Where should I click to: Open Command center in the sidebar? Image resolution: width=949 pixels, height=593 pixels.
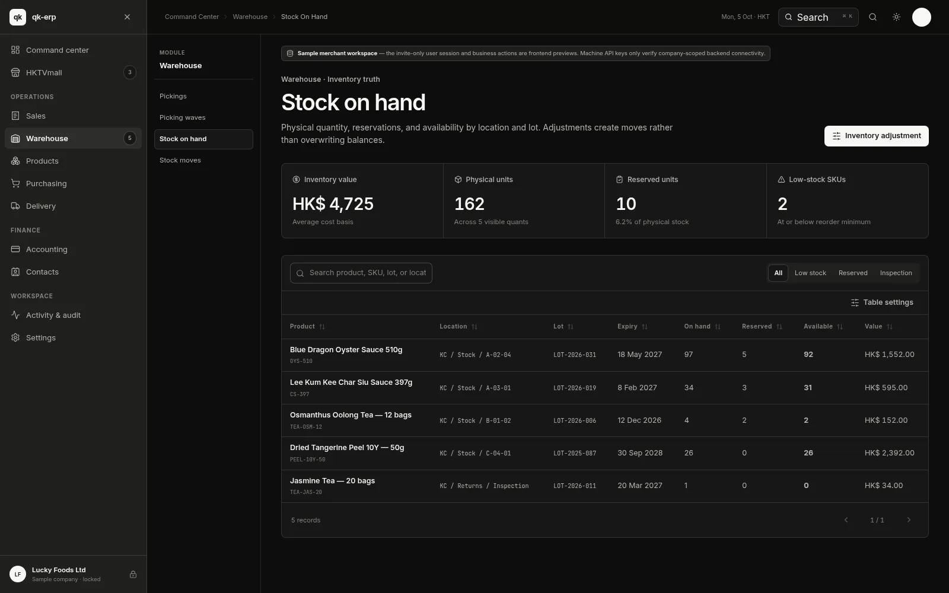click(73, 50)
